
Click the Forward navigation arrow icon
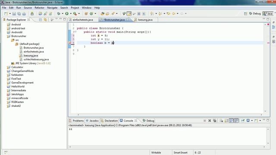(x=182, y=13)
